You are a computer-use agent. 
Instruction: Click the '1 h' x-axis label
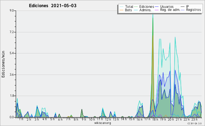[x=21, y=119]
